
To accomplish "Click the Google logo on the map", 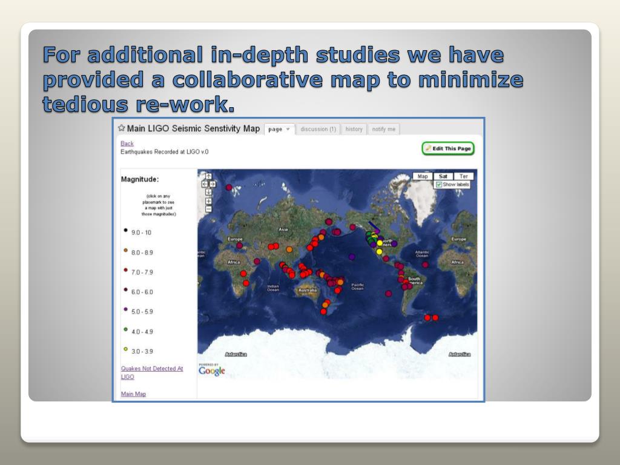I will (x=211, y=371).
